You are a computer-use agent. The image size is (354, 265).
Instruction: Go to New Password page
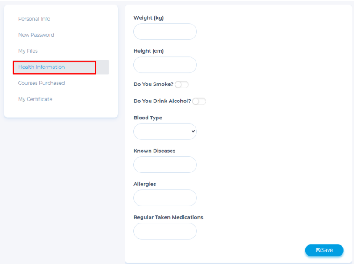36,35
